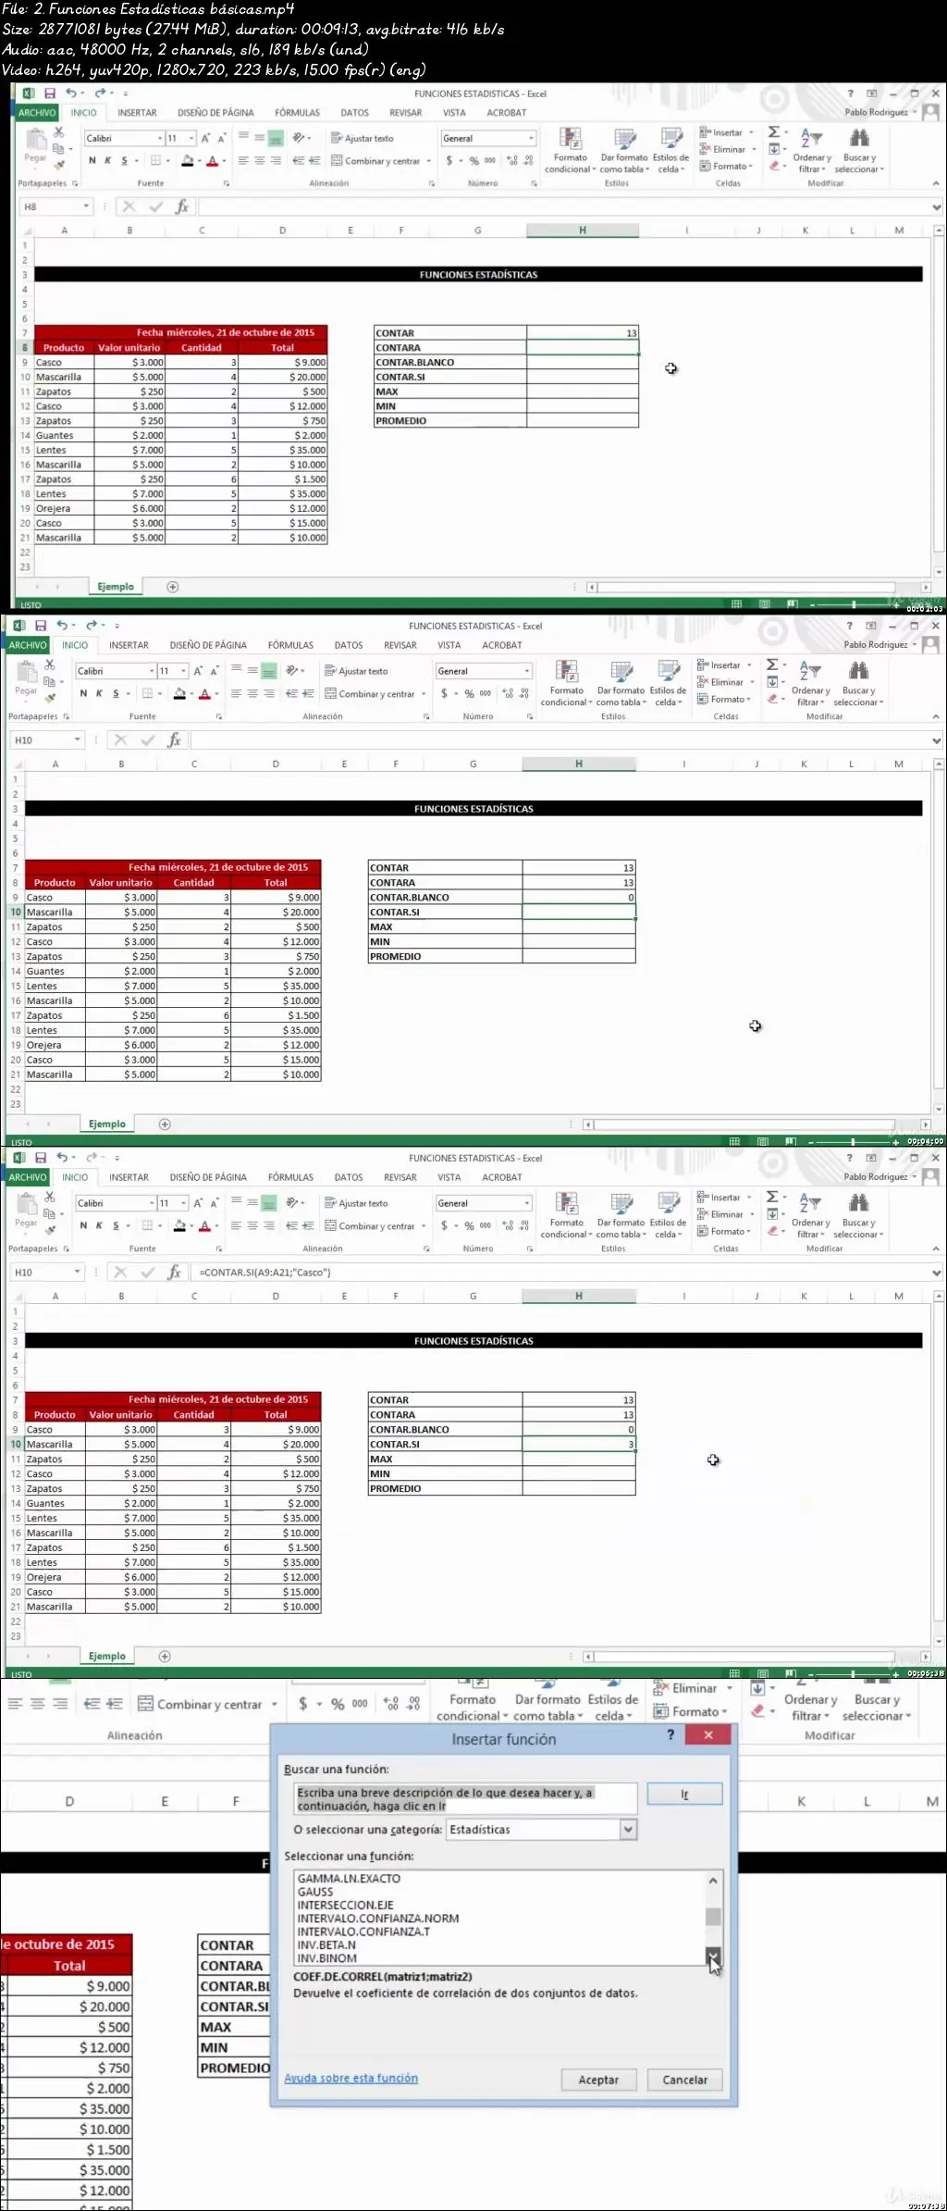The width and height of the screenshot is (947, 2211).
Task: Click the Undo arrow in the H8 frame
Action: pos(71,93)
